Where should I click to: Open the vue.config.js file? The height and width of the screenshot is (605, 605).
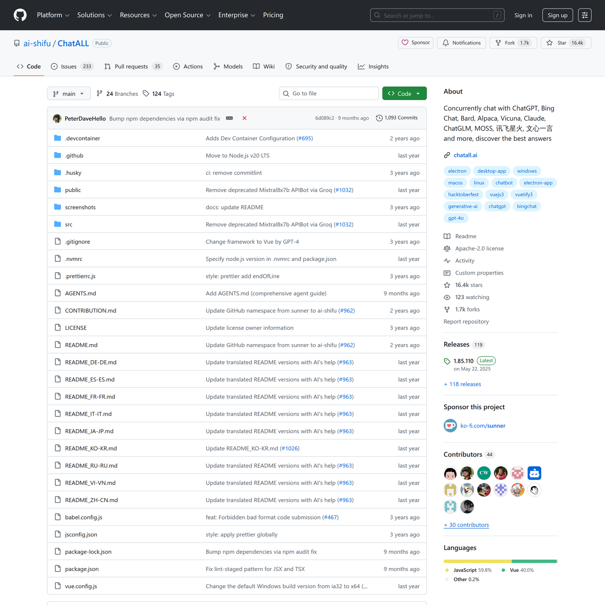click(81, 586)
